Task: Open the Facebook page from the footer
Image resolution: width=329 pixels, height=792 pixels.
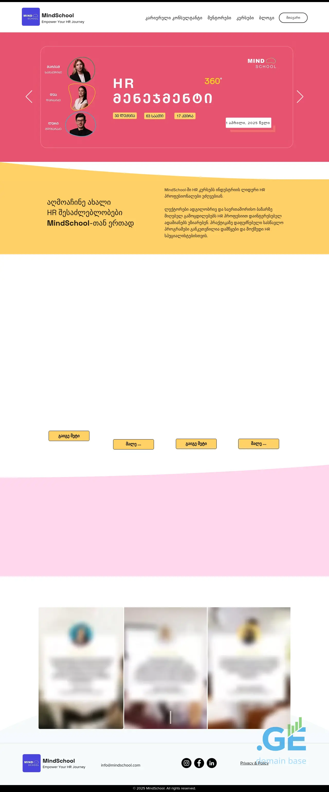Action: pos(199,763)
